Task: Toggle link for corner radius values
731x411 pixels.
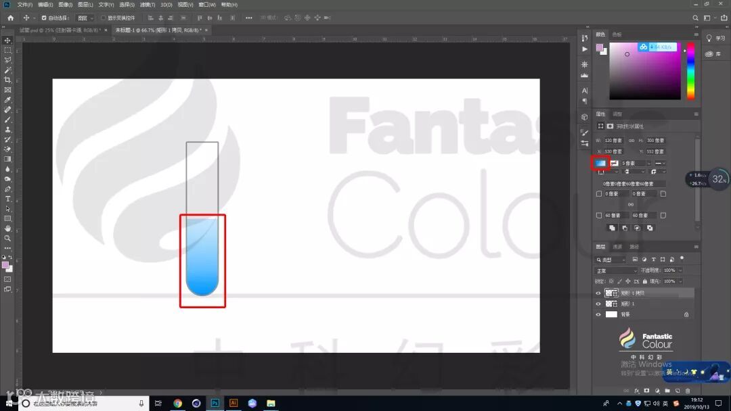Action: point(630,204)
